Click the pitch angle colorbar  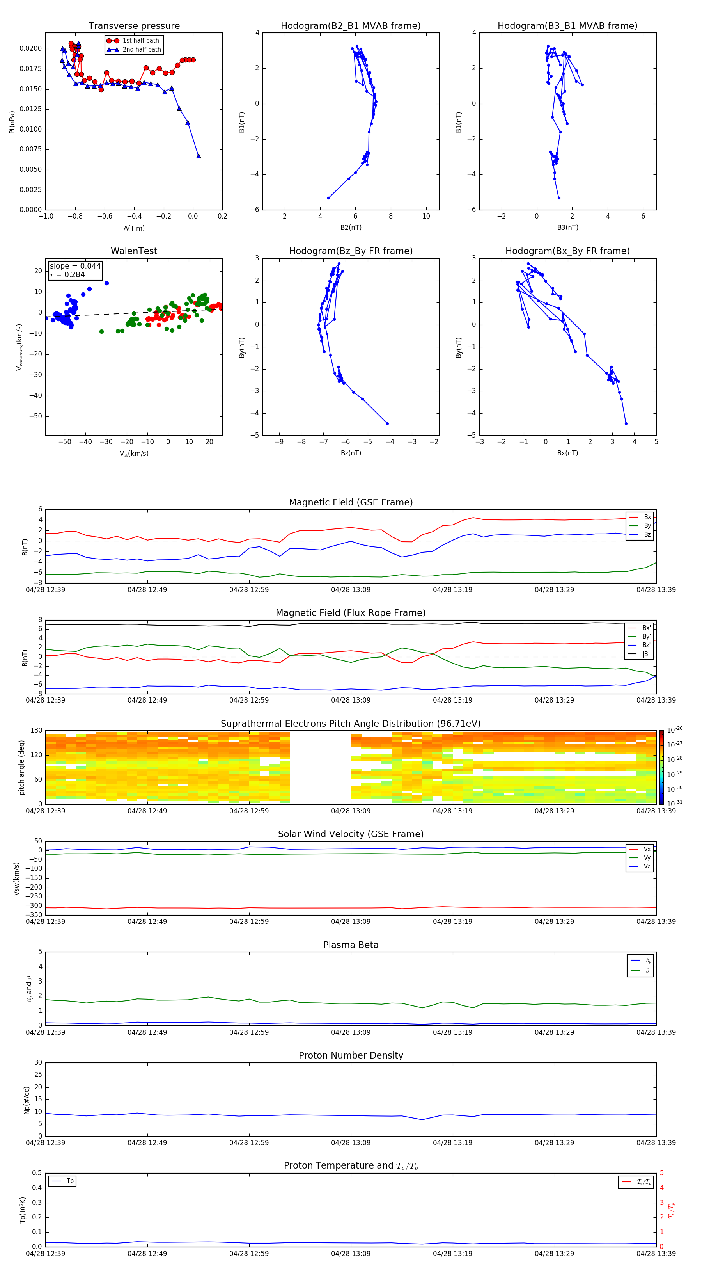[x=661, y=767]
